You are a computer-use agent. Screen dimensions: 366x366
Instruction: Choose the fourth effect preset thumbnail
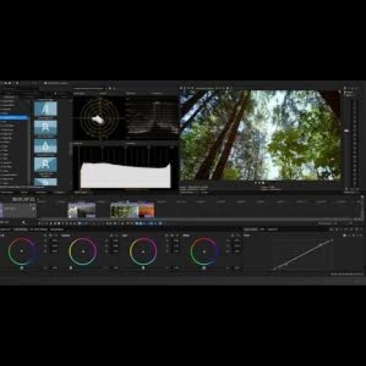45,165
